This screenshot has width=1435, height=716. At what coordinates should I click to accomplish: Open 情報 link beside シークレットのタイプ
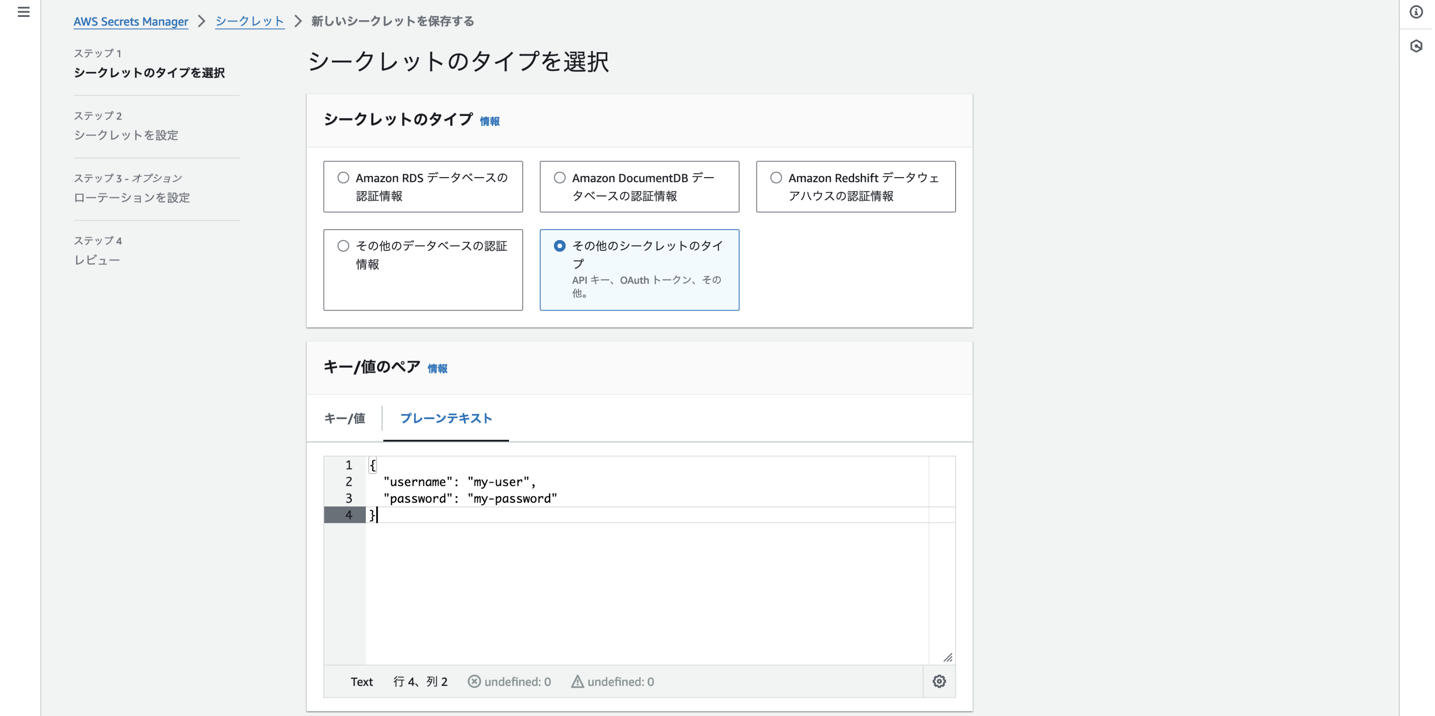click(489, 121)
